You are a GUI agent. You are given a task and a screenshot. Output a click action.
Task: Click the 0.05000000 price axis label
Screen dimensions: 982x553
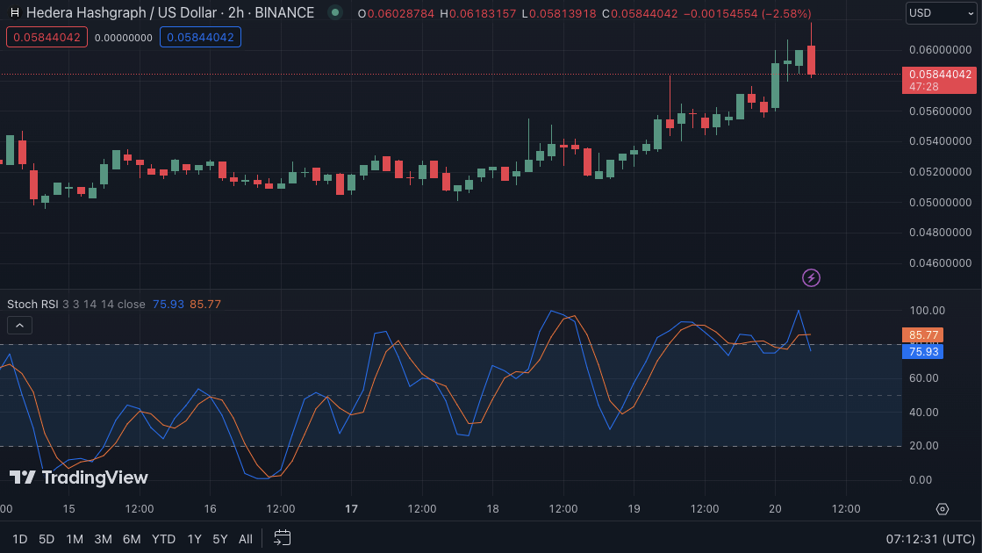[940, 202]
